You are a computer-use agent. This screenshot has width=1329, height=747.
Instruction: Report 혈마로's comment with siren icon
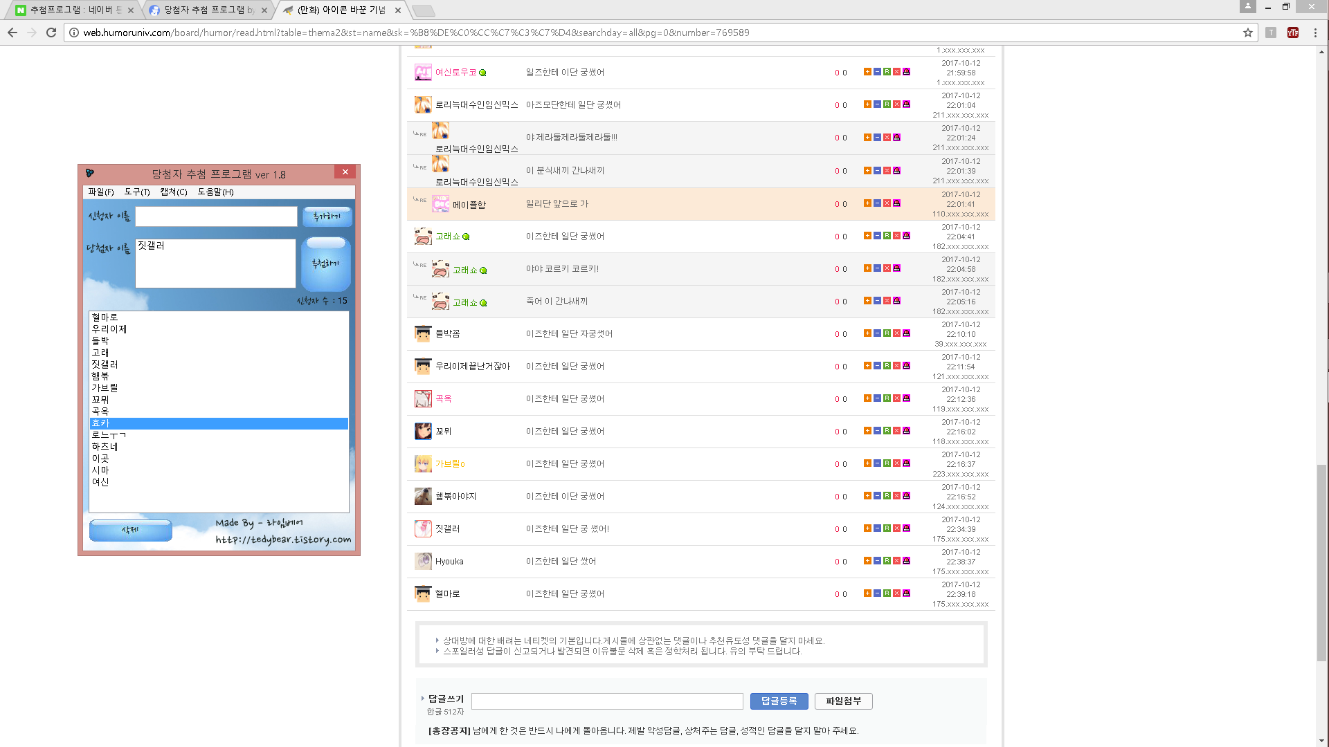click(x=906, y=593)
